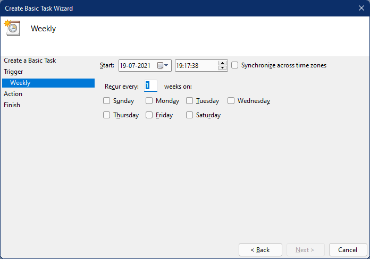Click the task scheduler clock icon
The width and height of the screenshot is (370, 259).
tap(12, 28)
